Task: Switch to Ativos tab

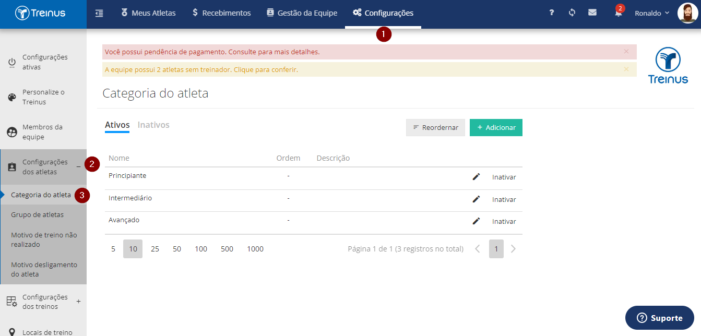Action: tap(117, 125)
